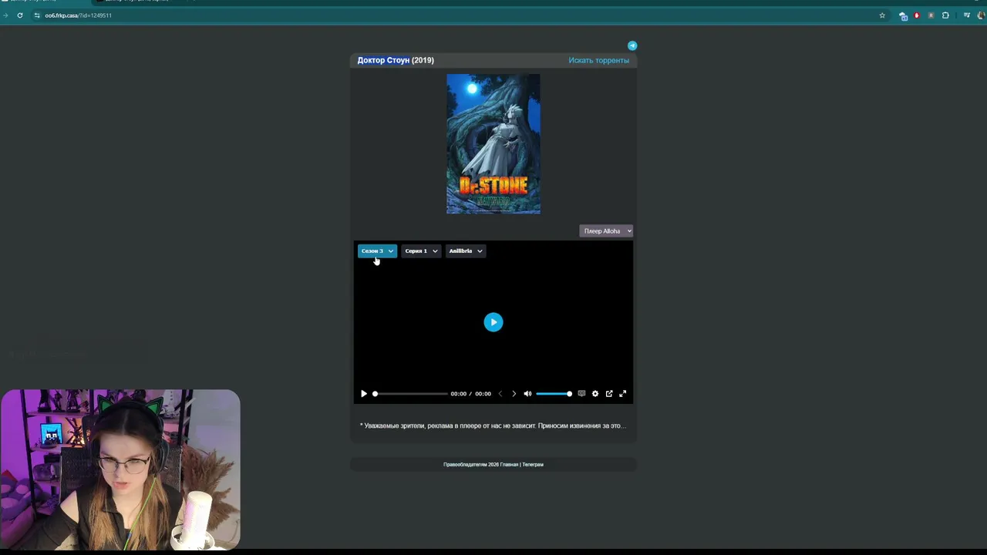This screenshot has height=555, width=987.
Task: Open the Telegram icon above the title
Action: click(x=632, y=45)
